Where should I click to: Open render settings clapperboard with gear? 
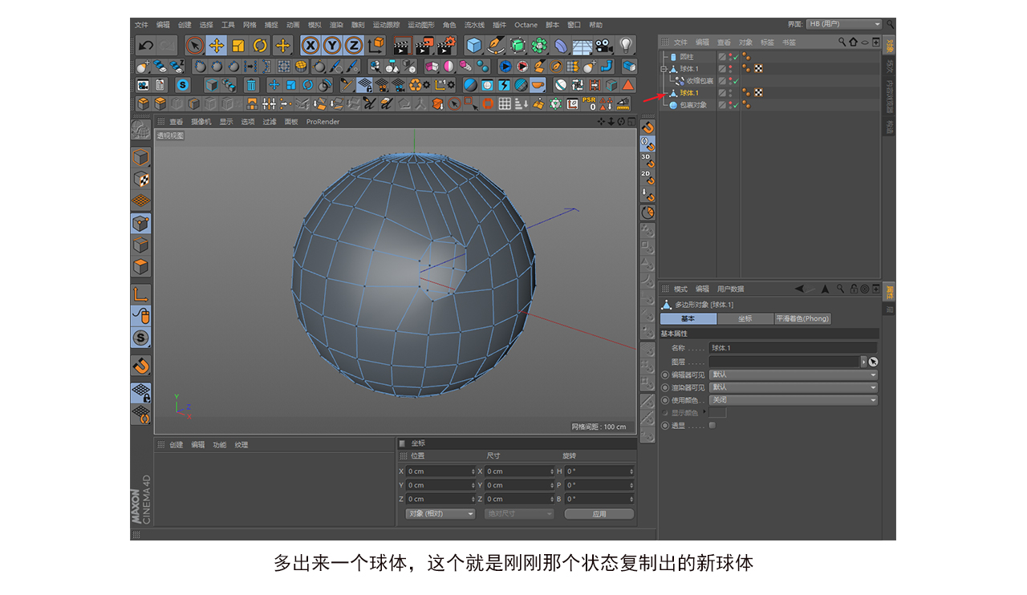pos(446,46)
